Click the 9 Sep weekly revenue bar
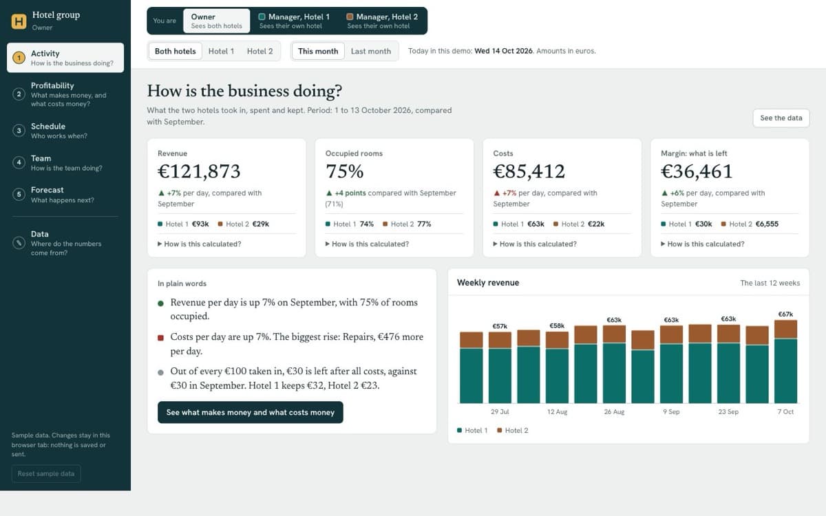Viewport: 826px width, 516px height. click(x=671, y=364)
